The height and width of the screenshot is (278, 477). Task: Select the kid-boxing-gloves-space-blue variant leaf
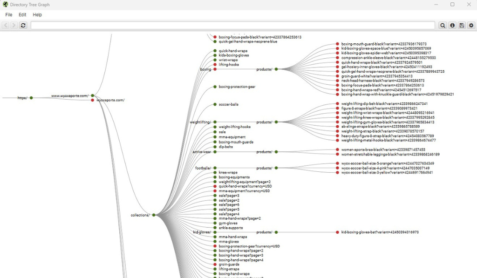click(337, 48)
